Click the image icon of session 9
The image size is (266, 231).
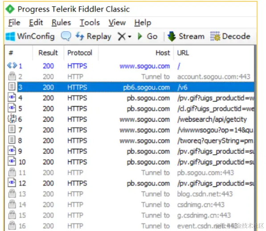(x=12, y=151)
